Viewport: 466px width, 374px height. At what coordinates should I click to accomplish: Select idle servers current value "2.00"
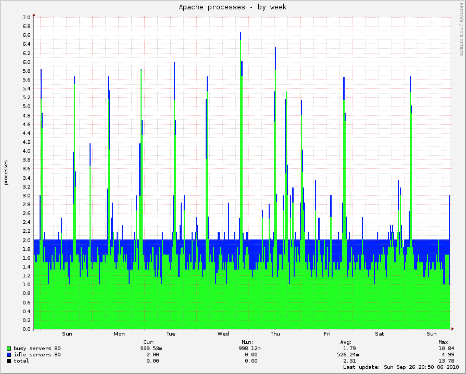(x=153, y=355)
